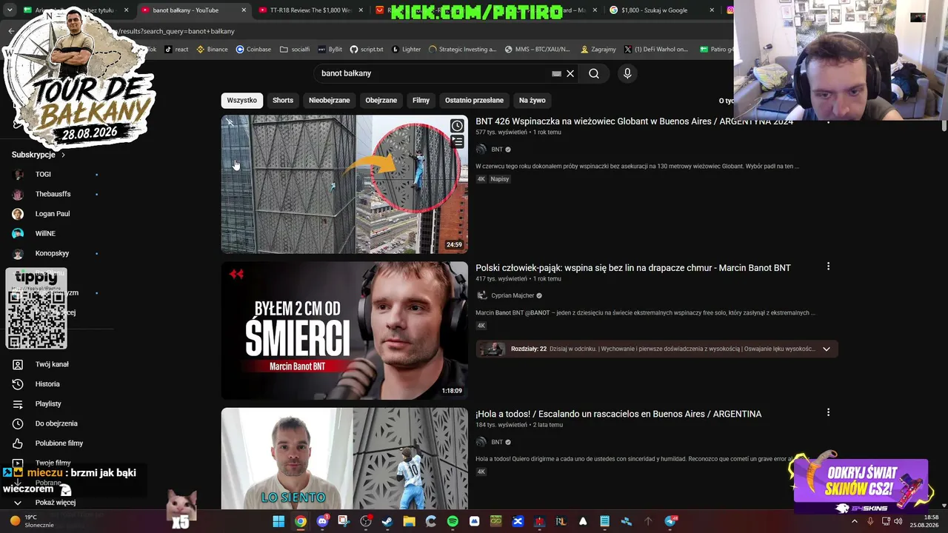Screen dimensions: 948x533
Task: Add Globant climb video to queue
Action: click(457, 141)
